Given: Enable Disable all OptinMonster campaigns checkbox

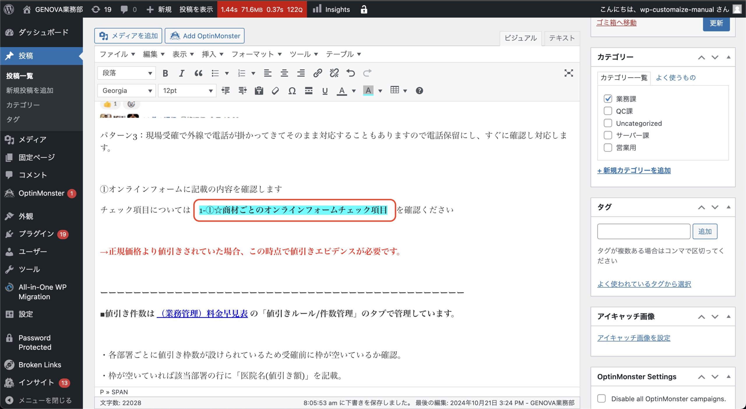Looking at the screenshot, I should click(601, 398).
